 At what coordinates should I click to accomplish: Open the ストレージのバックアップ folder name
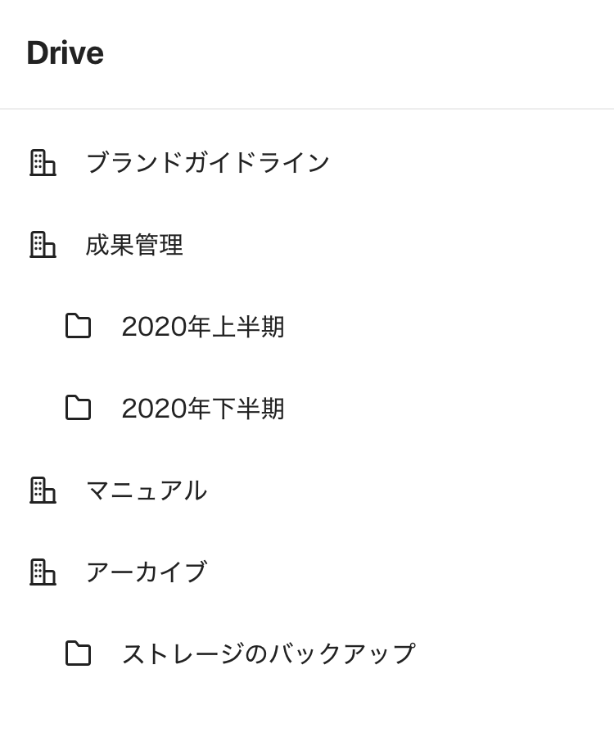[x=269, y=653]
